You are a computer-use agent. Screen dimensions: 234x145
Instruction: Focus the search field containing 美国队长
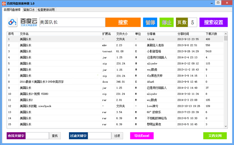73,22
